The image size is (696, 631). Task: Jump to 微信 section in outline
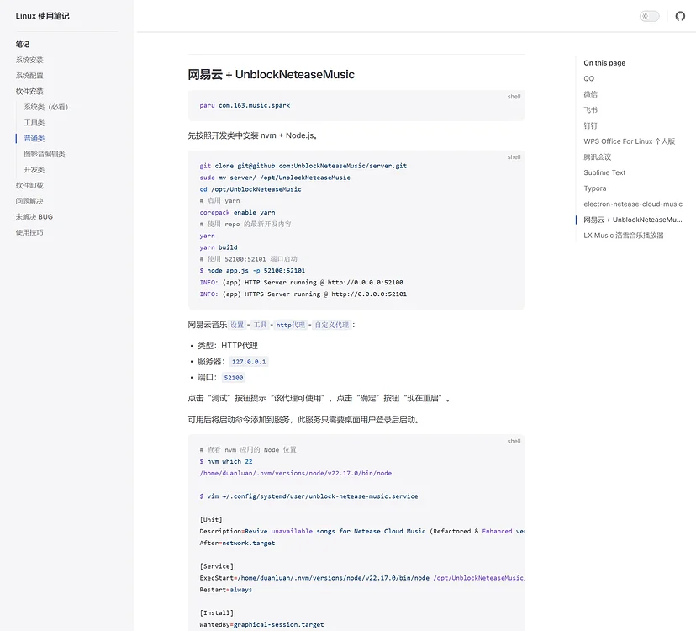pos(590,94)
